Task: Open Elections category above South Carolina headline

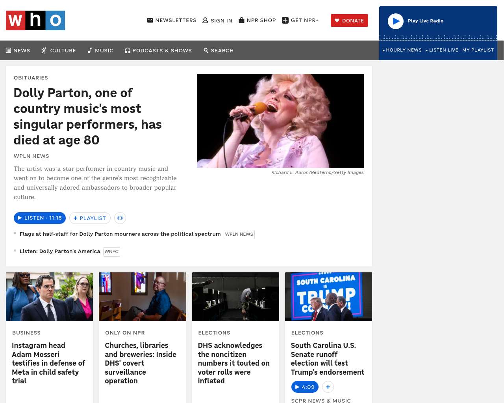Action: click(x=307, y=333)
